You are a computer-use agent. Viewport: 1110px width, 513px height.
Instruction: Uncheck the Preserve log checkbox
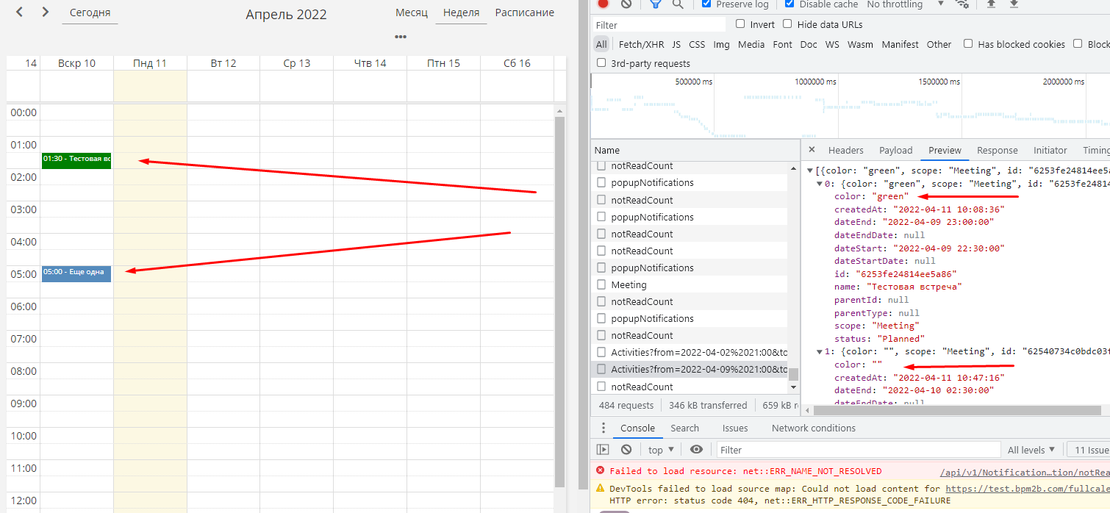(x=706, y=4)
